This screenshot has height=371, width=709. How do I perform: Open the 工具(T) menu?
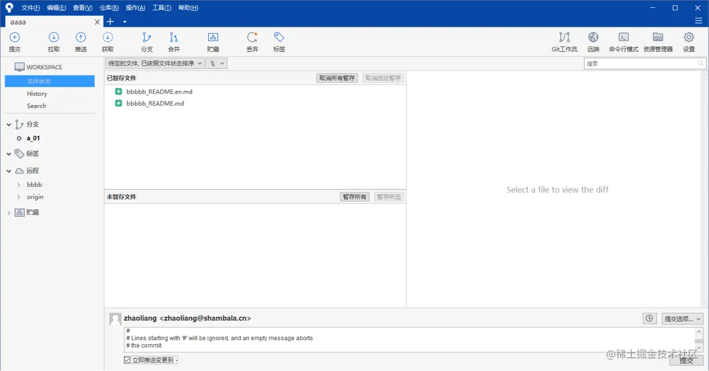tap(162, 8)
